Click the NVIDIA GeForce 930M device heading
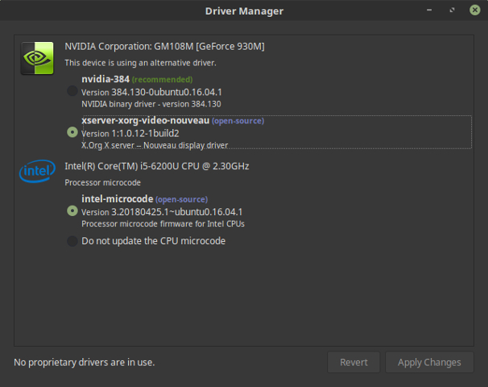The height and width of the screenshot is (387, 488). click(164, 47)
